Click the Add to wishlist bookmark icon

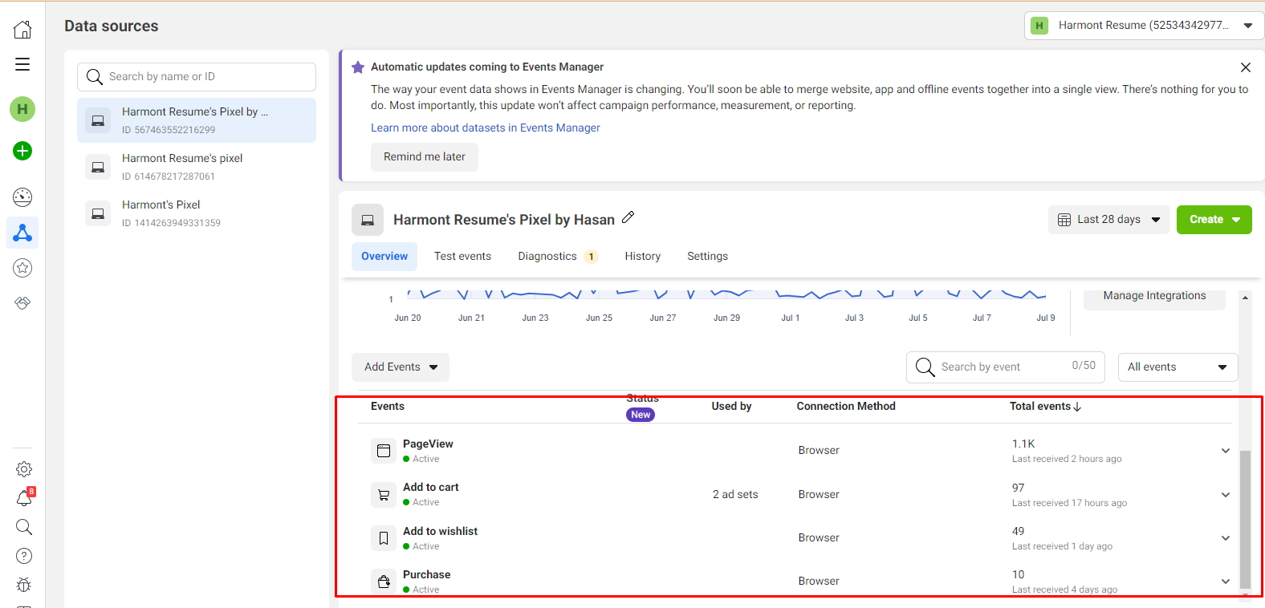[x=384, y=538]
